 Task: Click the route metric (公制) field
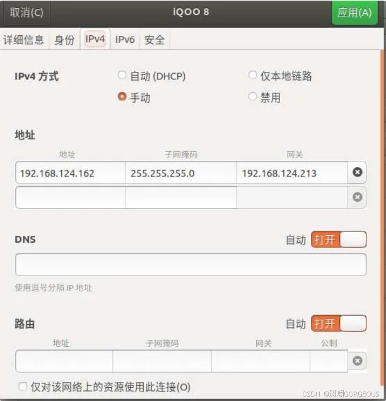(329, 361)
